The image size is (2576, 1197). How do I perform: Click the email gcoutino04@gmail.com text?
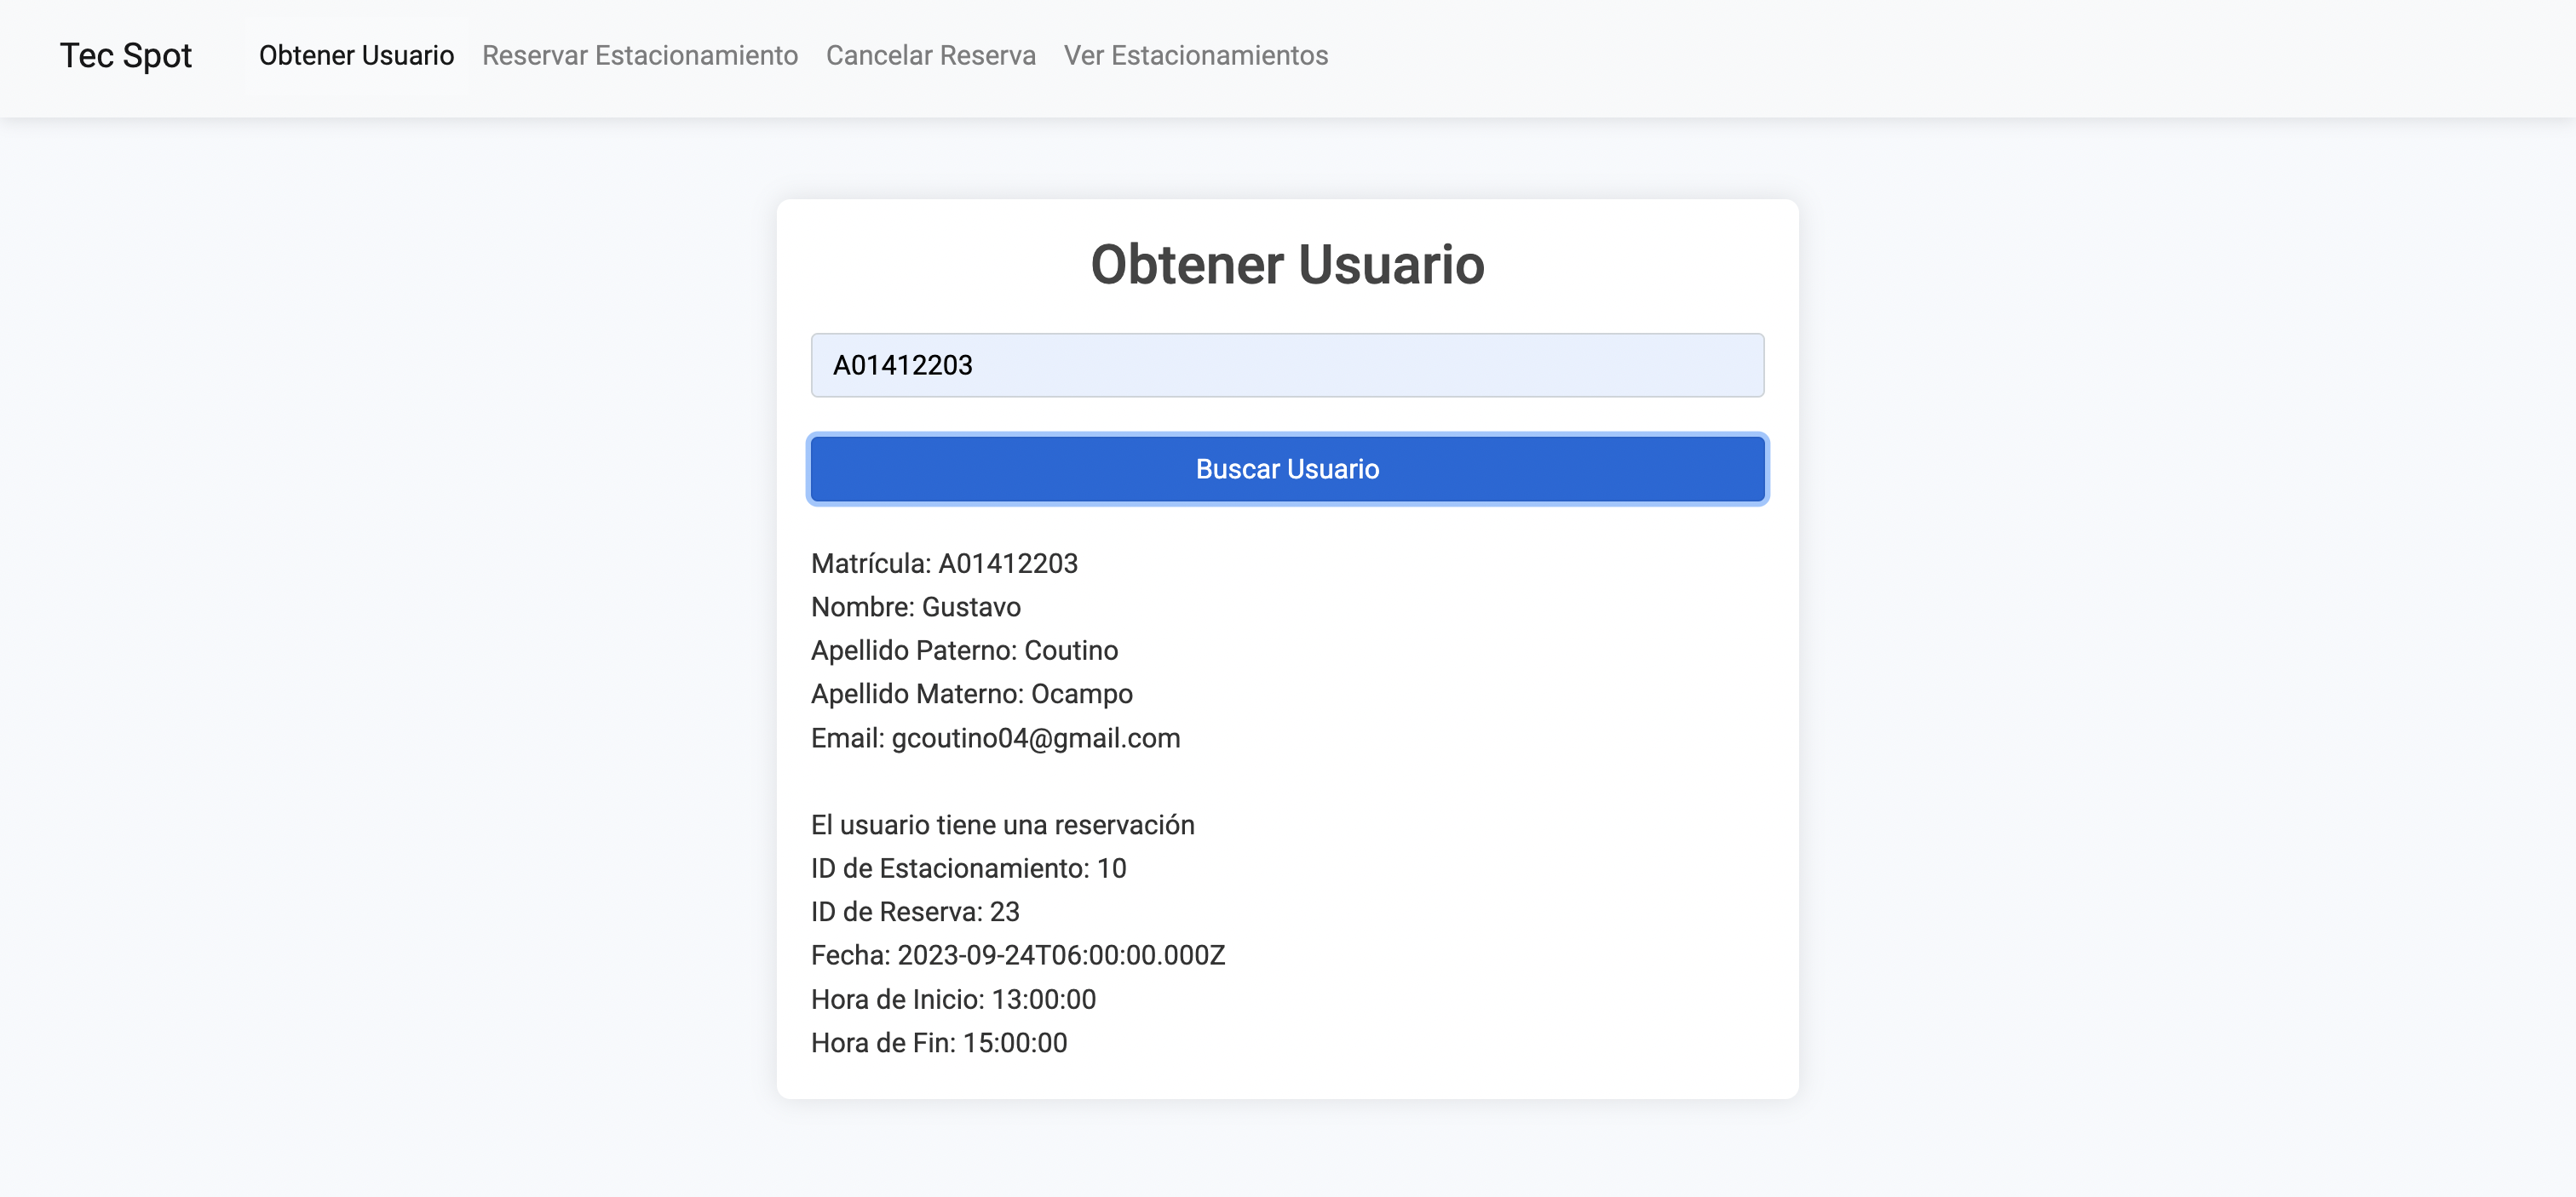point(1035,737)
